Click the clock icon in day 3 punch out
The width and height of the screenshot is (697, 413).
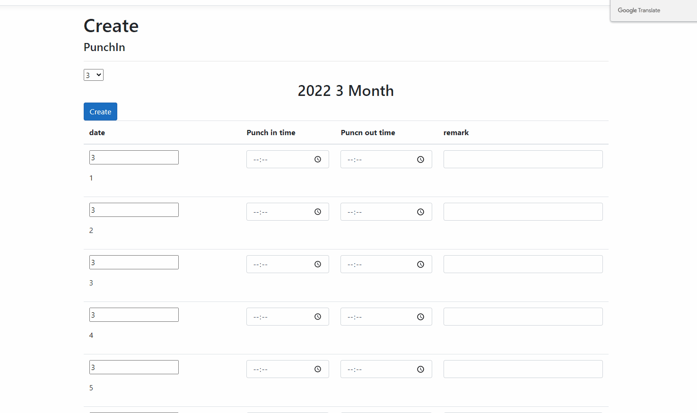(420, 265)
